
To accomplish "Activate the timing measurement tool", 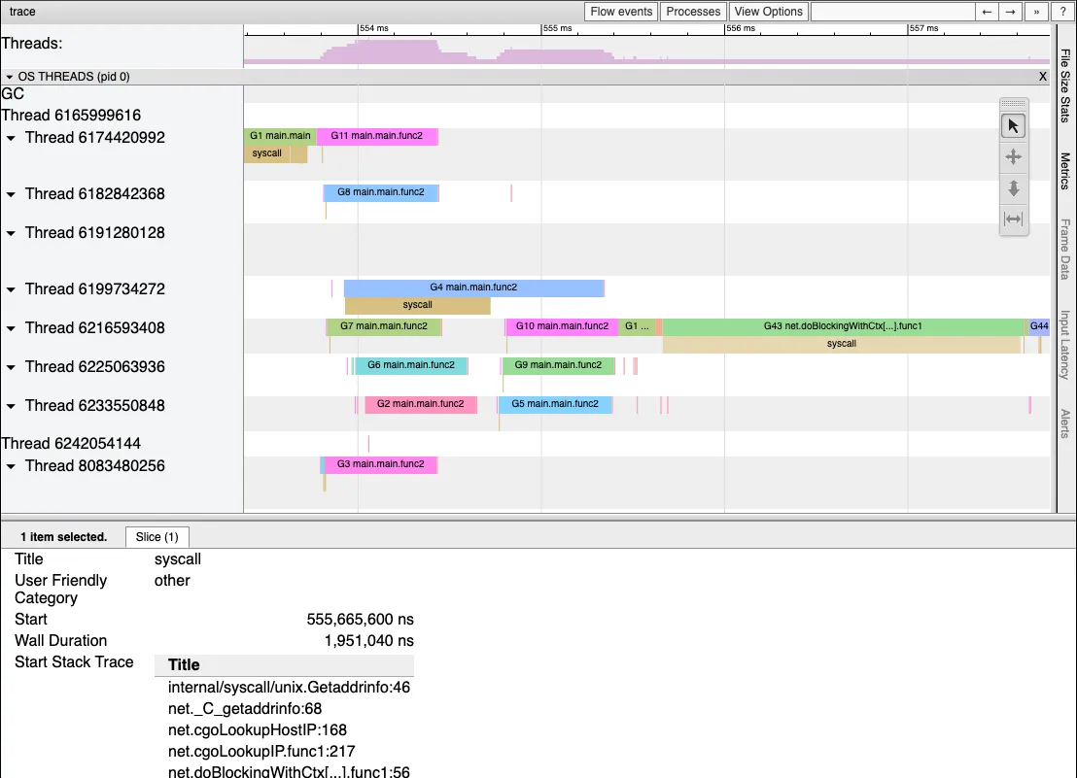I will click(1013, 219).
